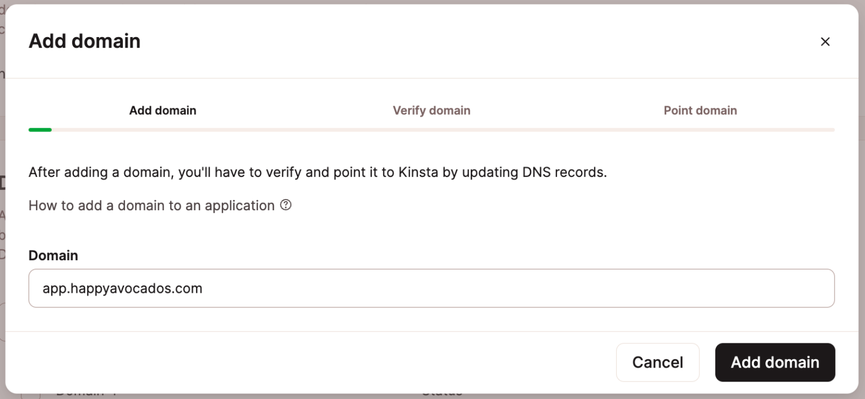Cancel adding the domain

click(657, 362)
